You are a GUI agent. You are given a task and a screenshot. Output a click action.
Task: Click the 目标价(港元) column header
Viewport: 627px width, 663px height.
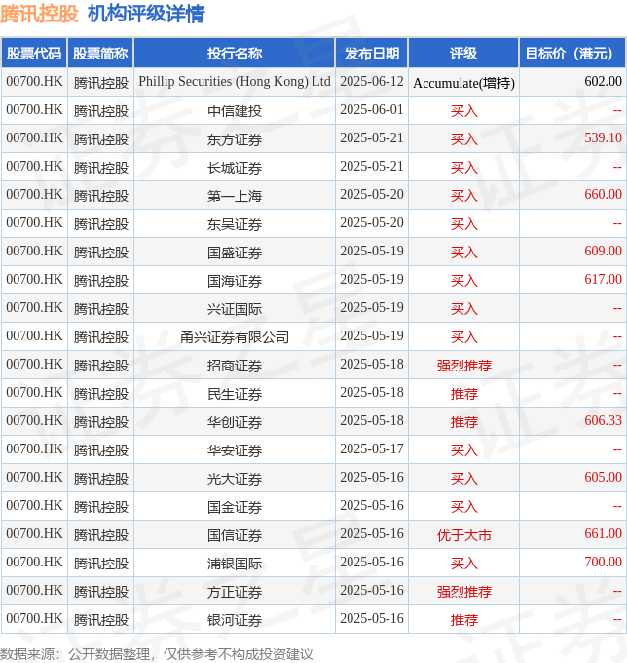click(572, 54)
